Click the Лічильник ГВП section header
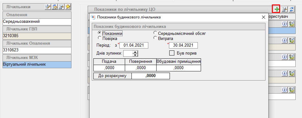The width and height of the screenshot is (302, 118). click(37, 29)
